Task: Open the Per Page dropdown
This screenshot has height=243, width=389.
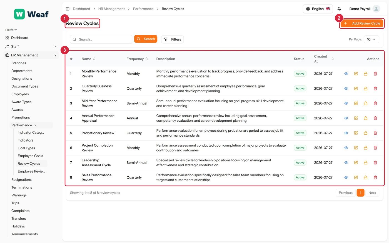Action: click(x=371, y=39)
